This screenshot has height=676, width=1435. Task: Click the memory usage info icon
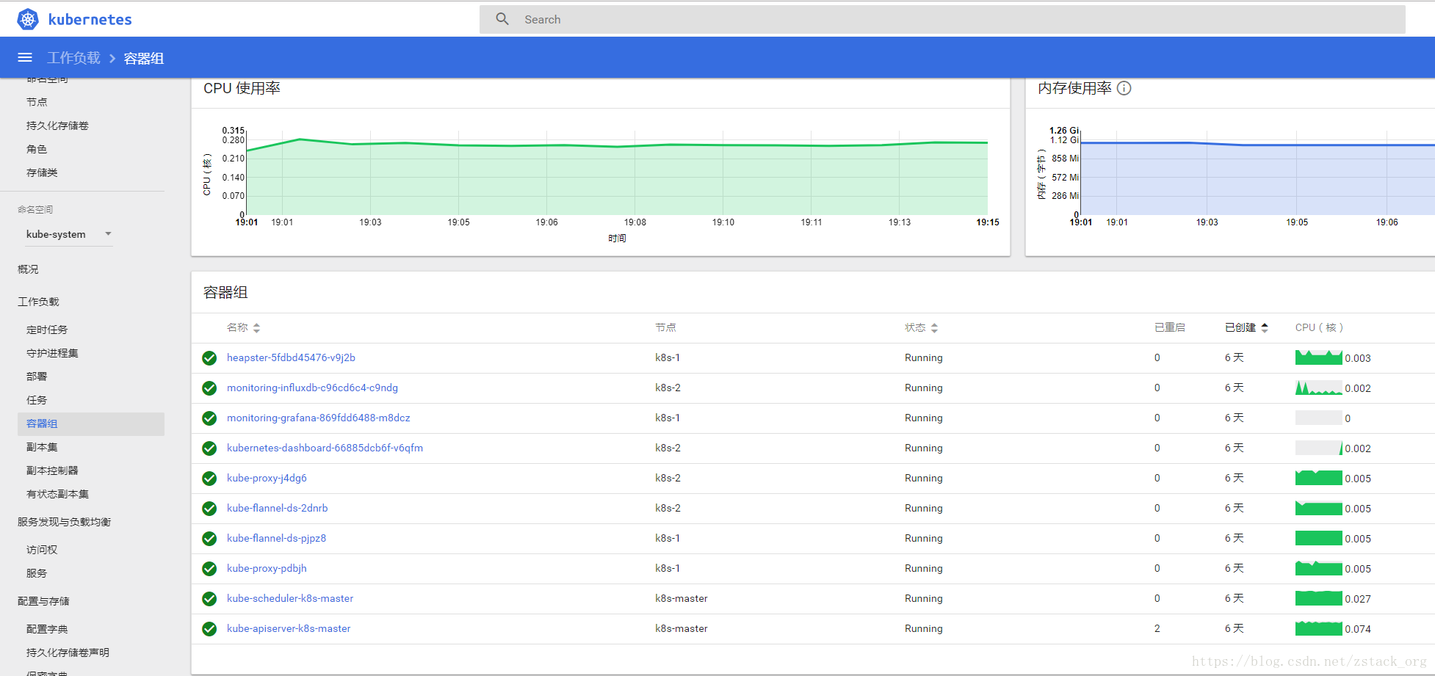[x=1124, y=88]
